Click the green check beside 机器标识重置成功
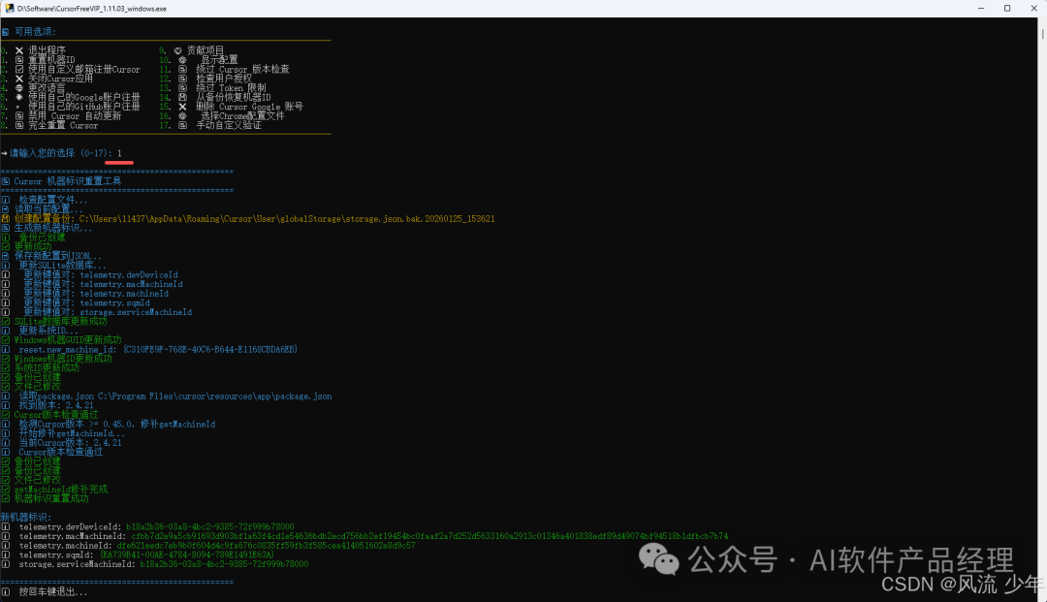The width and height of the screenshot is (1047, 602). pyautogui.click(x=6, y=498)
